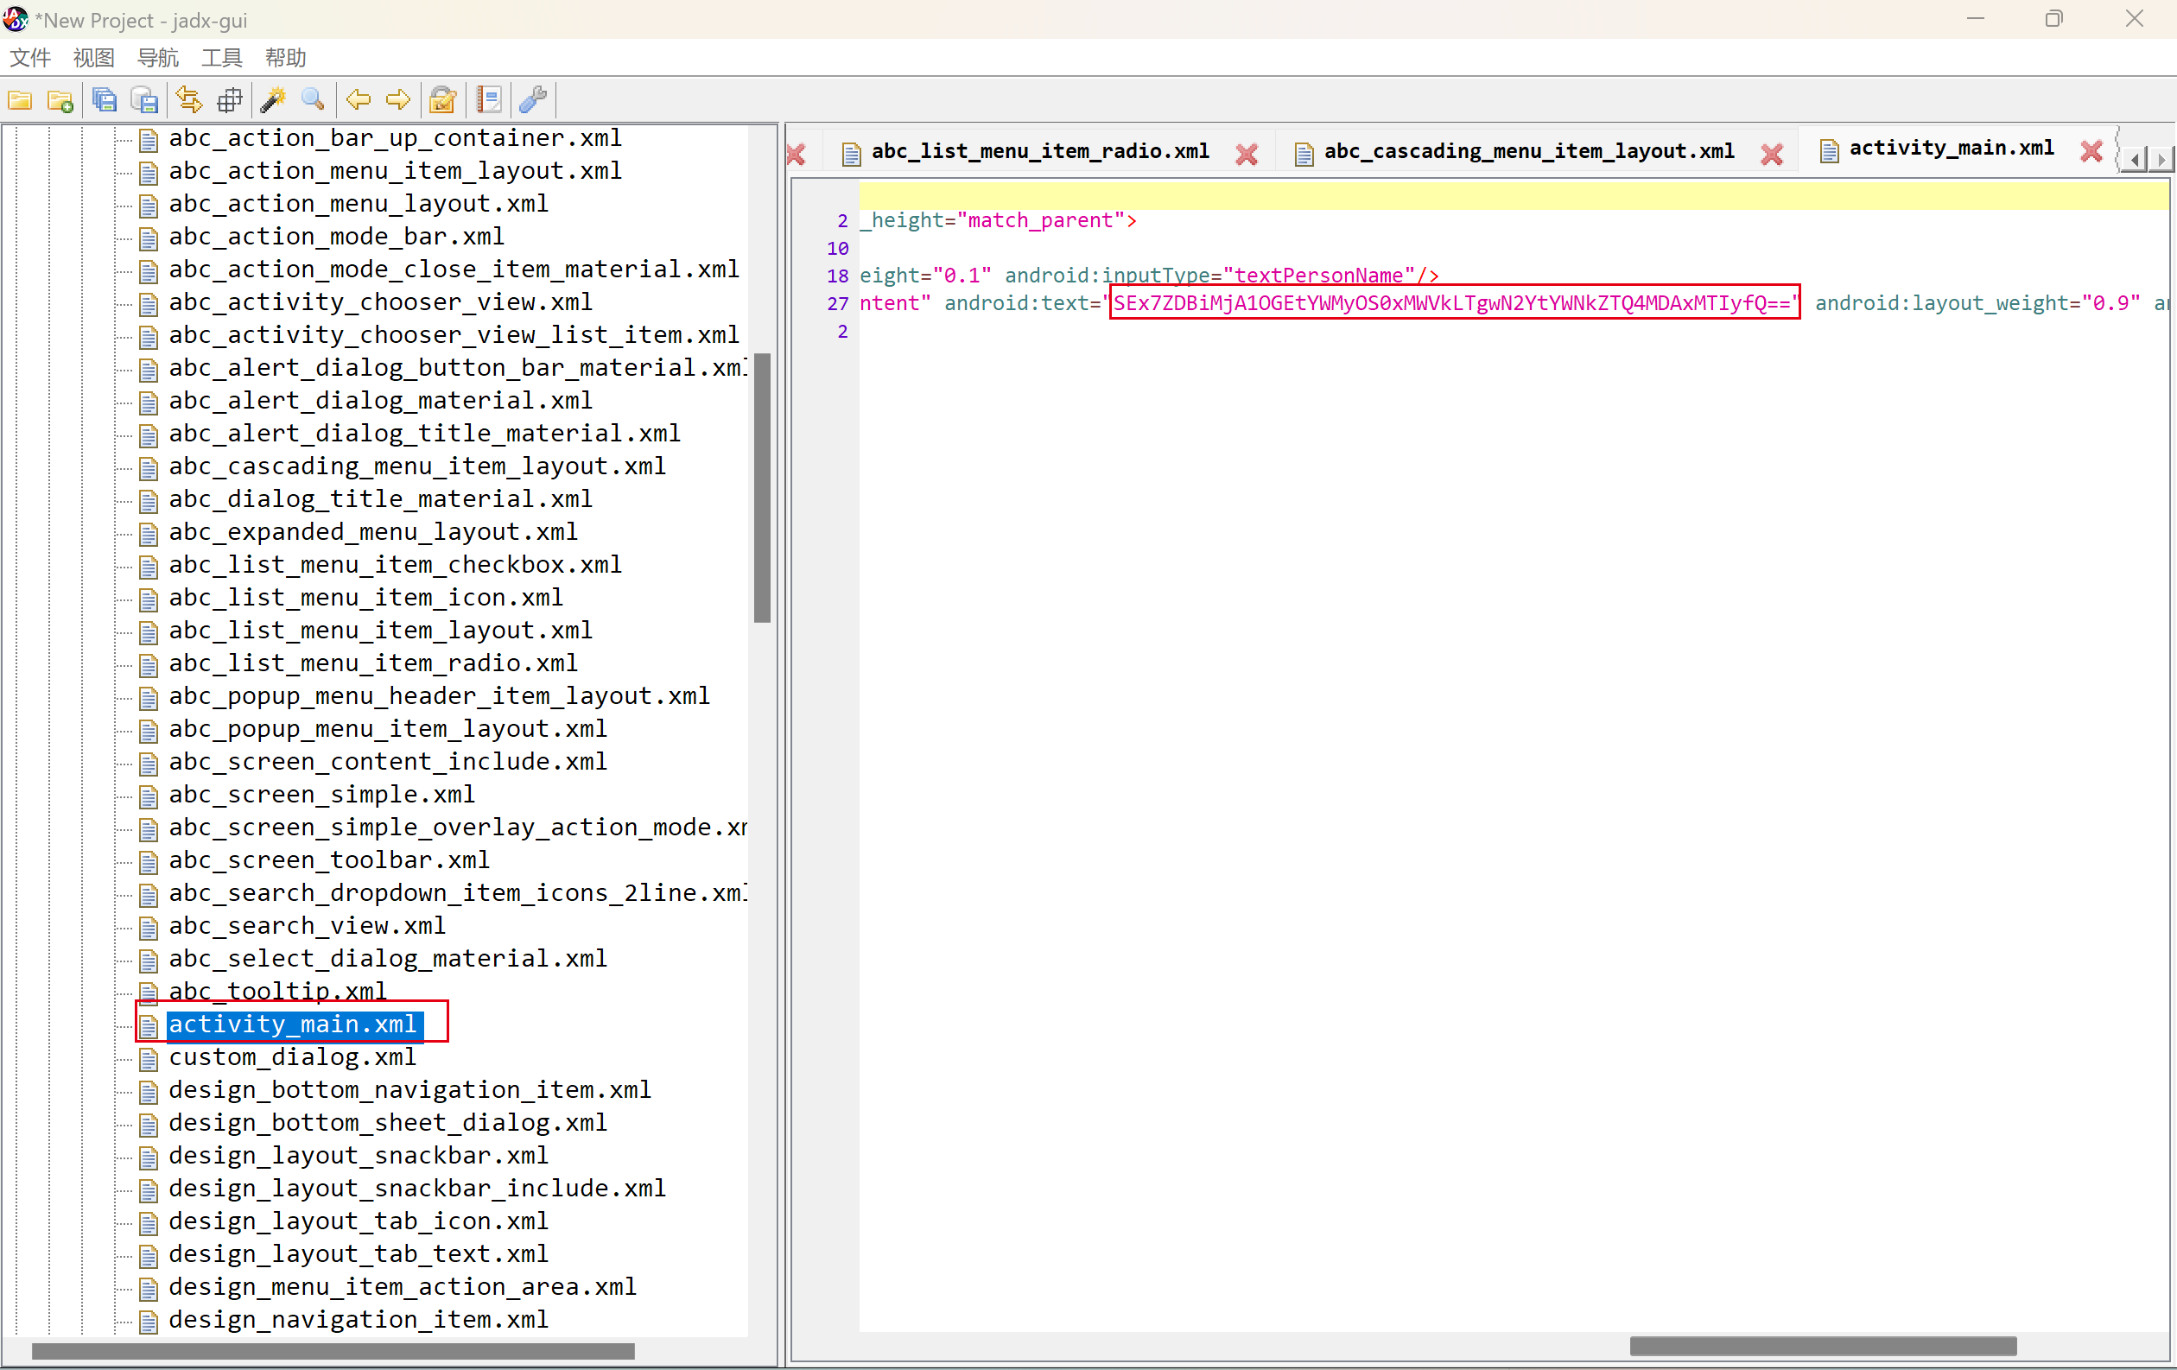Select abc_activity_chooser_view.xml in the tree
This screenshot has height=1370, width=2177.
(381, 301)
